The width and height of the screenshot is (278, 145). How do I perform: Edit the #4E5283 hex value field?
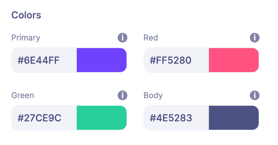[176, 118]
